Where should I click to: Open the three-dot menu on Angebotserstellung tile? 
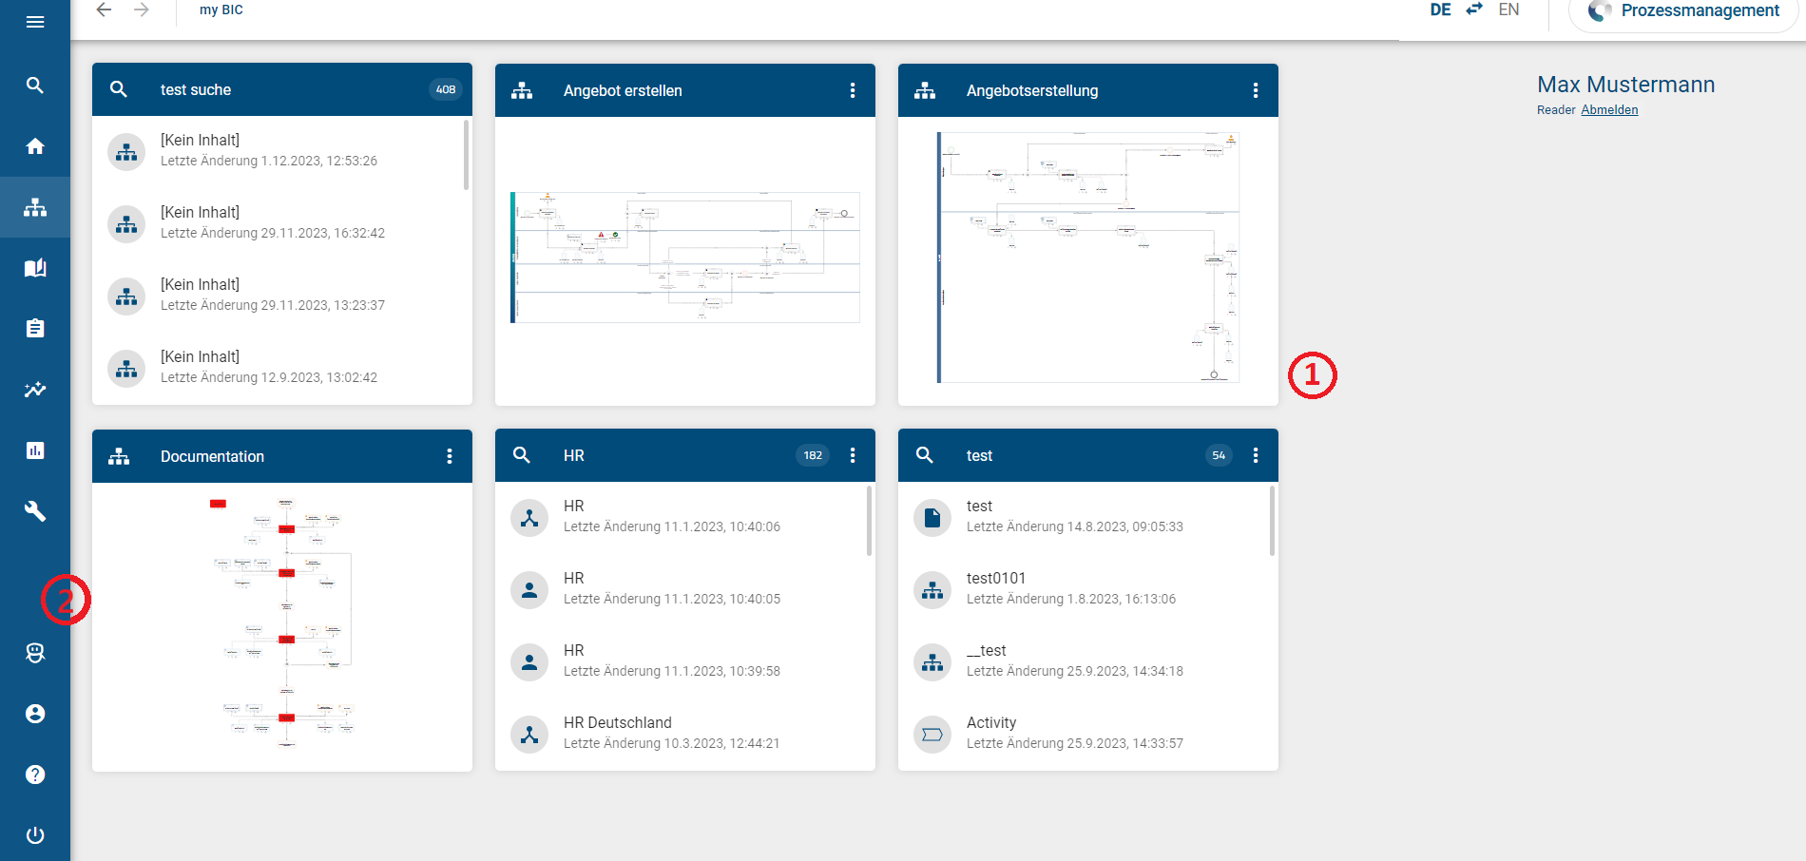pos(1256,90)
